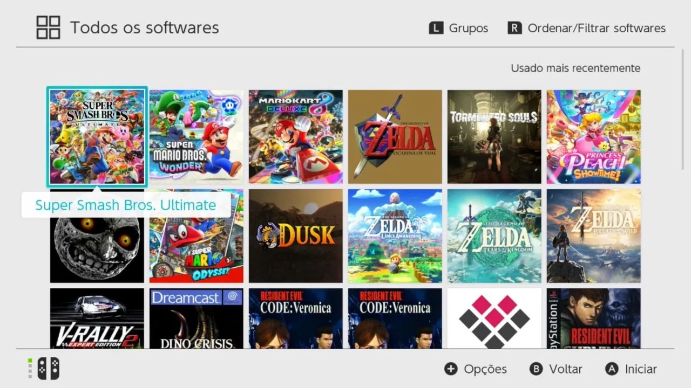Click the R button icon
This screenshot has height=388, width=691.
click(x=514, y=28)
